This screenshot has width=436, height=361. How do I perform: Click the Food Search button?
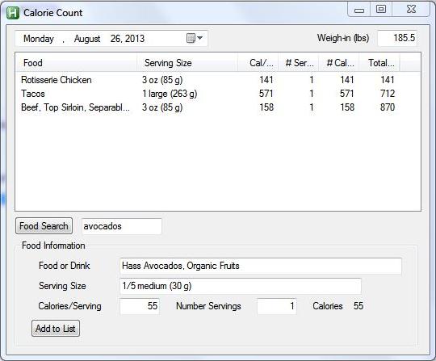(44, 226)
